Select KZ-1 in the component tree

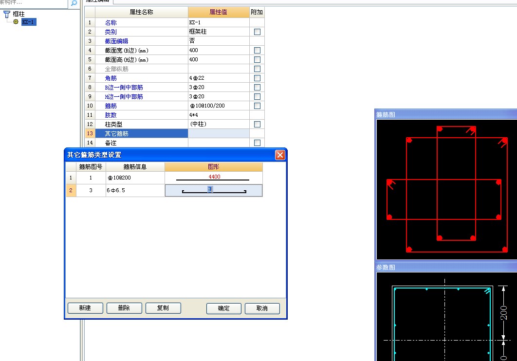pos(28,22)
